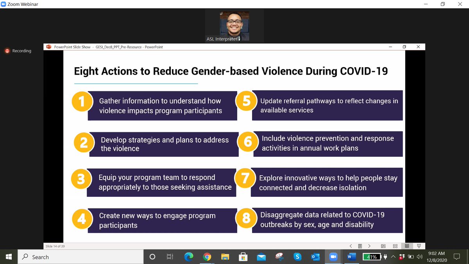Image resolution: width=469 pixels, height=264 pixels.
Task: Start Slide Show view icon
Action: pyautogui.click(x=419, y=246)
